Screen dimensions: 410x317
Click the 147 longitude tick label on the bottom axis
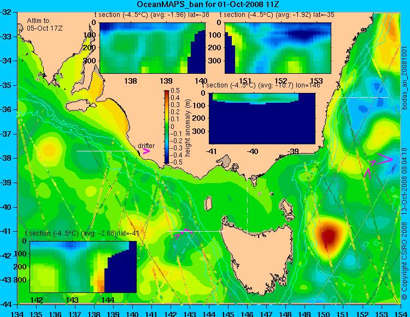tap(266, 314)
